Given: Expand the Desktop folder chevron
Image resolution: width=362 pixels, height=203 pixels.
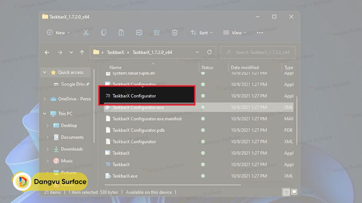Looking at the screenshot, I should pos(48,125).
